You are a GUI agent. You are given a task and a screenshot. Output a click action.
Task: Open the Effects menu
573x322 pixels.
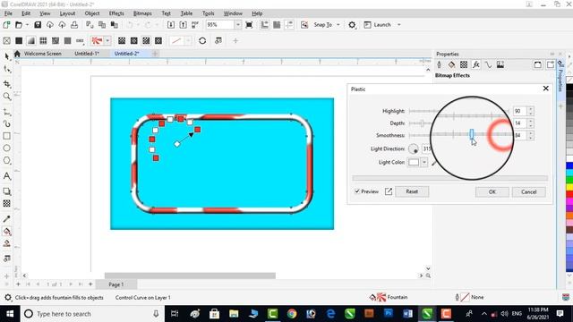[116, 13]
